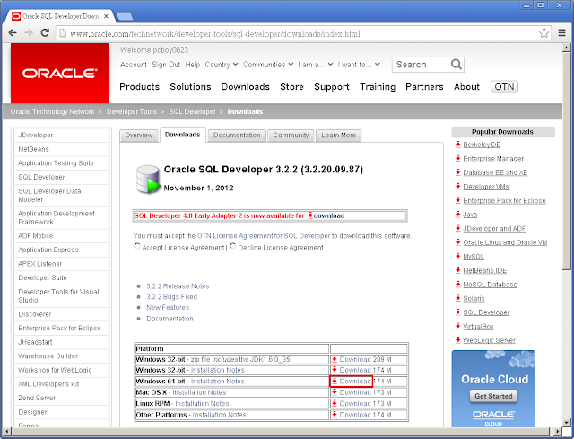Viewport: 574px width, 439px height.
Task: Select Accept License Agreement radio button
Action: pos(137,246)
